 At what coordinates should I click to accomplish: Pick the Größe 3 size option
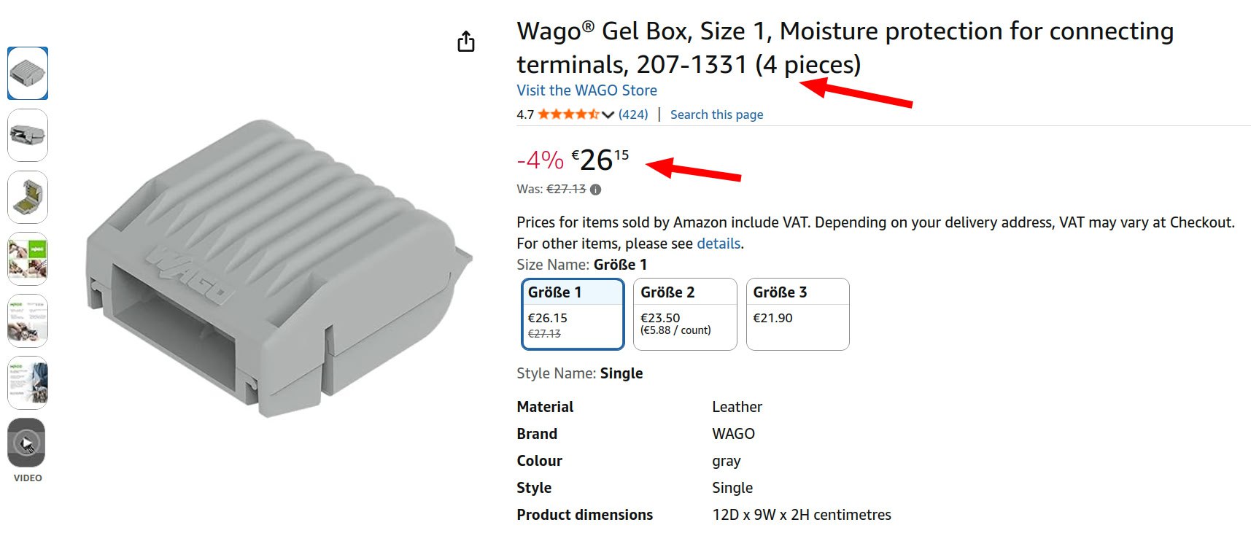point(797,314)
